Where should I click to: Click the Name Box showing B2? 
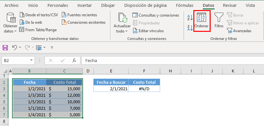tap(15, 60)
